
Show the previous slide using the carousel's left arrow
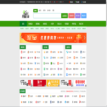point(21,38)
